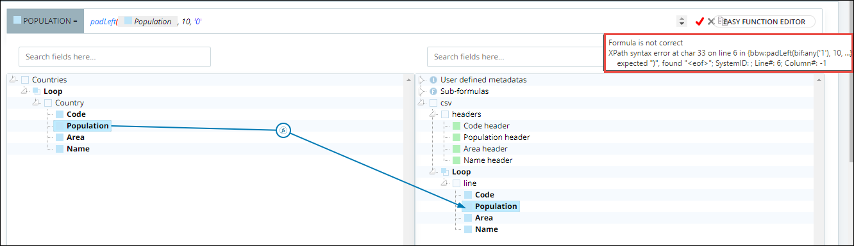Click the Population token in the formula bar
Viewport: 854px width, 246px height.
(x=148, y=21)
